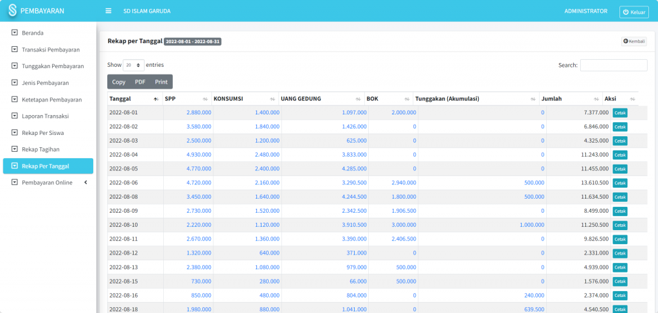
Task: Click SD ISLAM GARUDA header text
Action: [x=147, y=11]
